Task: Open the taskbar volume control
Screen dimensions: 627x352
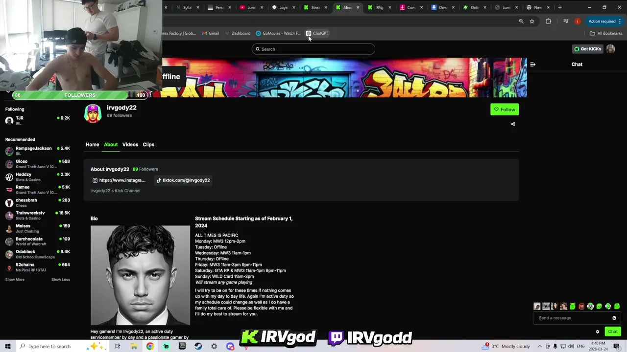Action: tap(571, 346)
